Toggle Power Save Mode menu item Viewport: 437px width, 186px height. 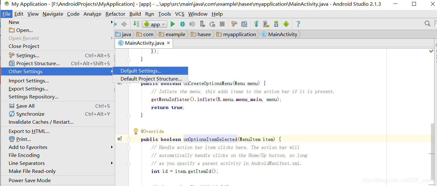[58, 181]
